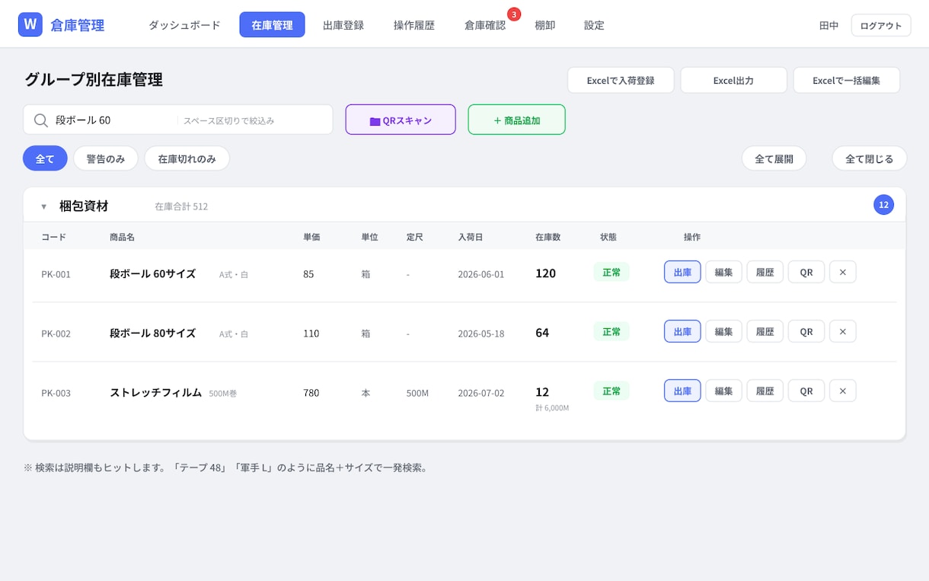The height and width of the screenshot is (581, 929).
Task: Open the 倉庫確認 notification badge 3
Action: coord(514,14)
